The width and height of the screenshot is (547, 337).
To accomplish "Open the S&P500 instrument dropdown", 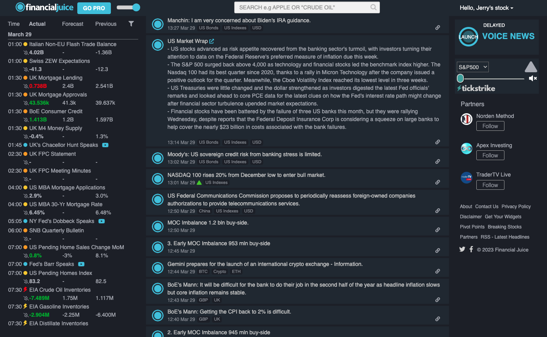I will [473, 67].
